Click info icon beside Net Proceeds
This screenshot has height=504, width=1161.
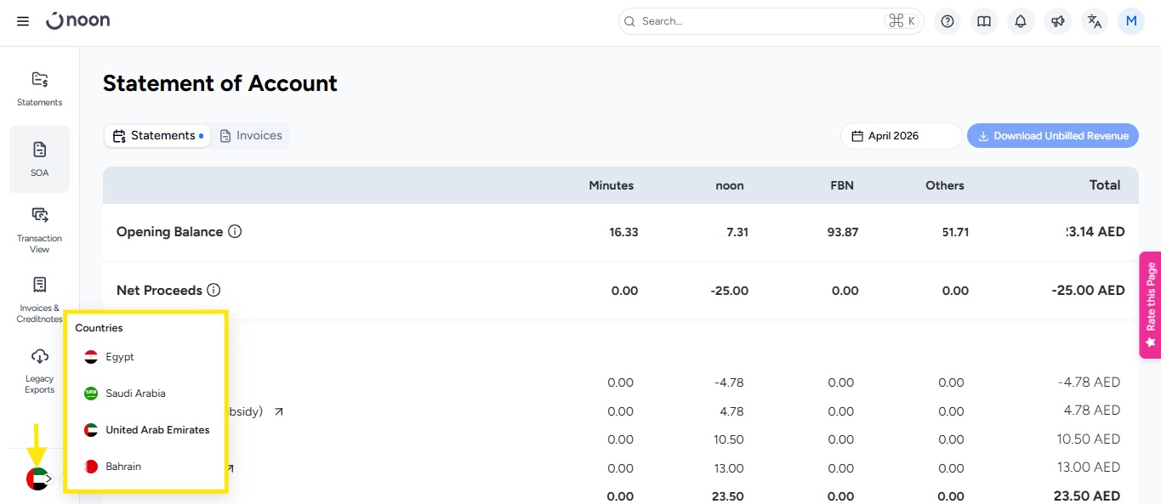point(214,290)
